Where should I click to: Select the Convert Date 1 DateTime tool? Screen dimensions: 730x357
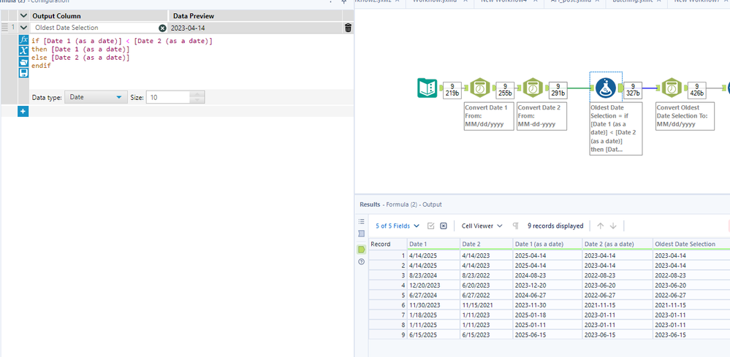(479, 88)
